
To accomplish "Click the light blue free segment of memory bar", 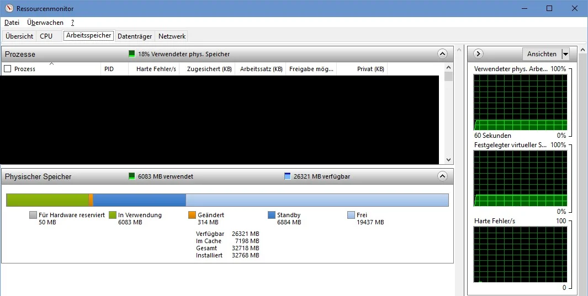I will point(317,200).
